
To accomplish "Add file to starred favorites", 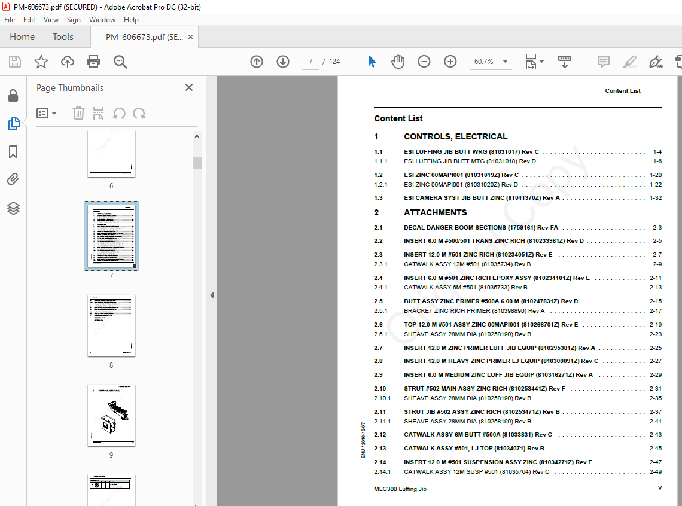I will (x=41, y=62).
